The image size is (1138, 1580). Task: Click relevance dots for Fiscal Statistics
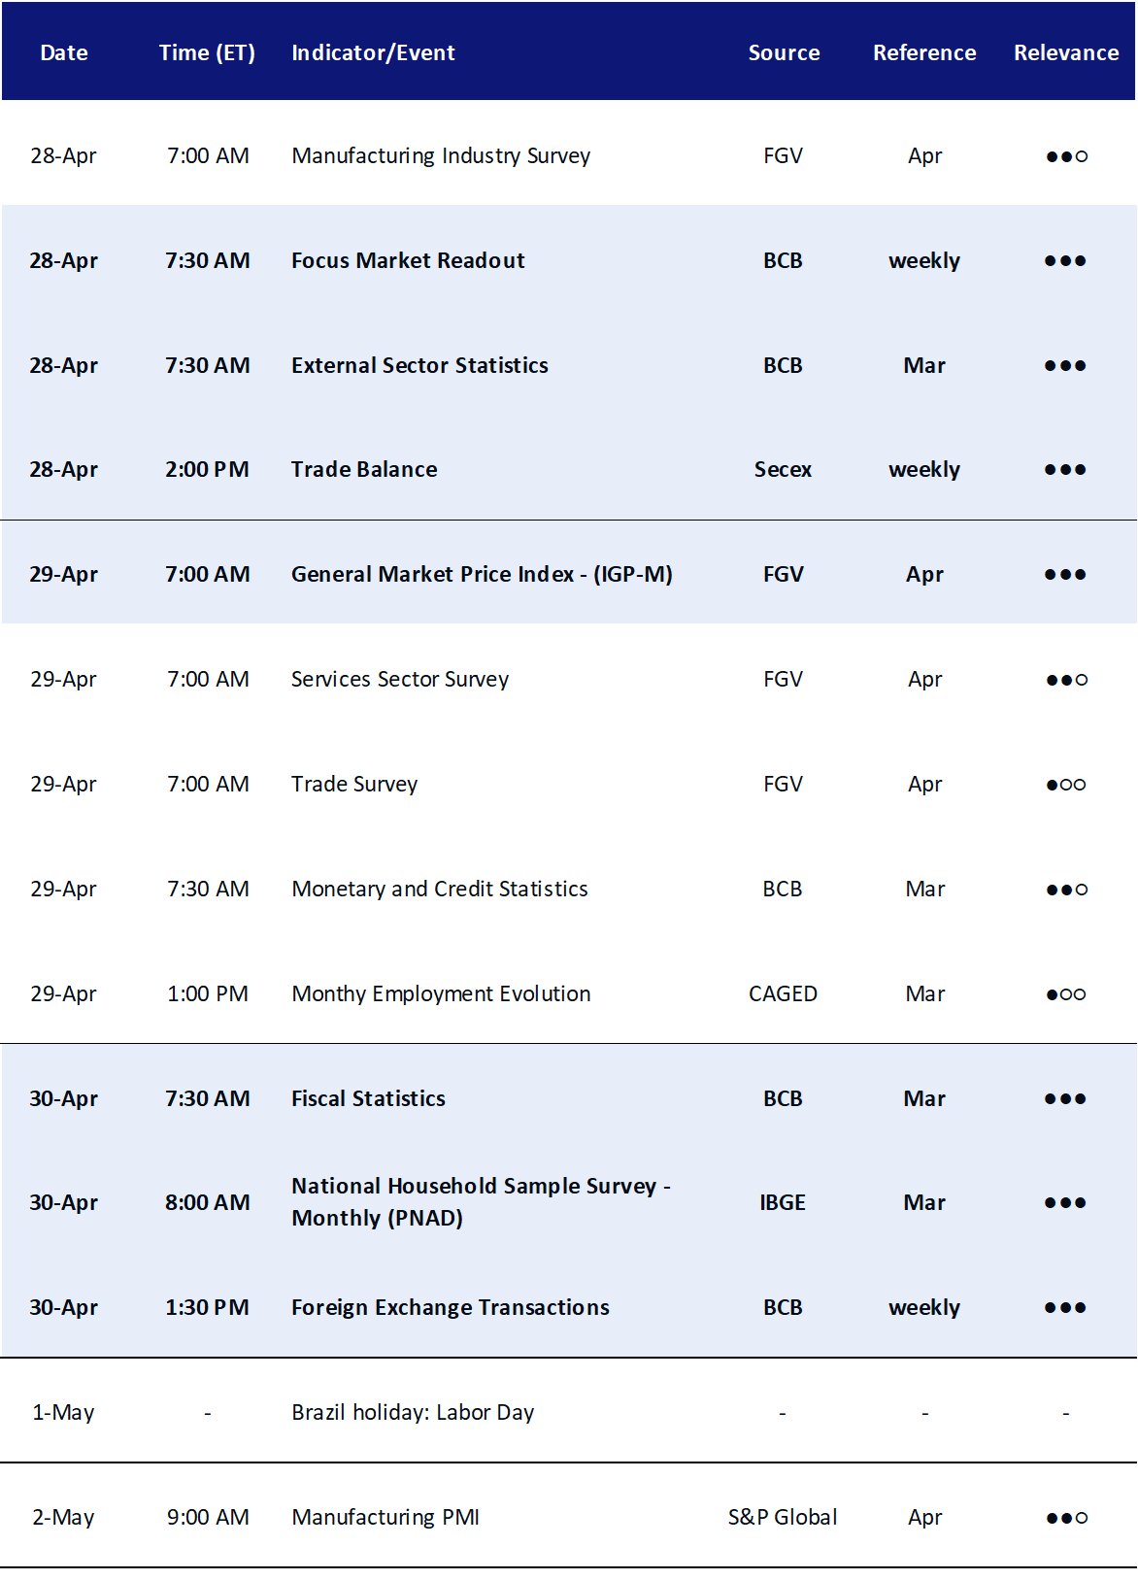tap(1065, 1099)
